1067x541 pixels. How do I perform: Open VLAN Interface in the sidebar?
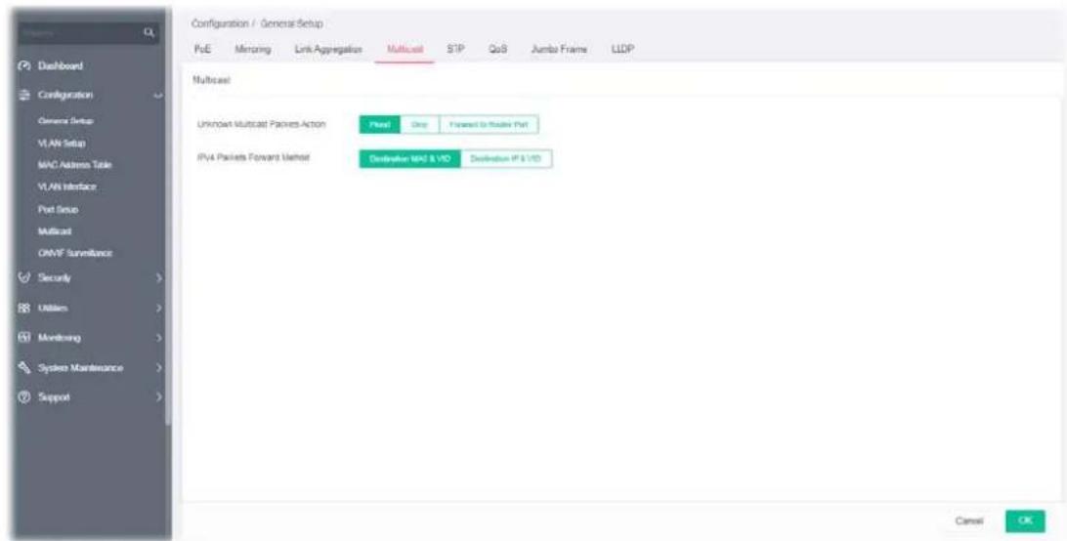click(x=66, y=187)
